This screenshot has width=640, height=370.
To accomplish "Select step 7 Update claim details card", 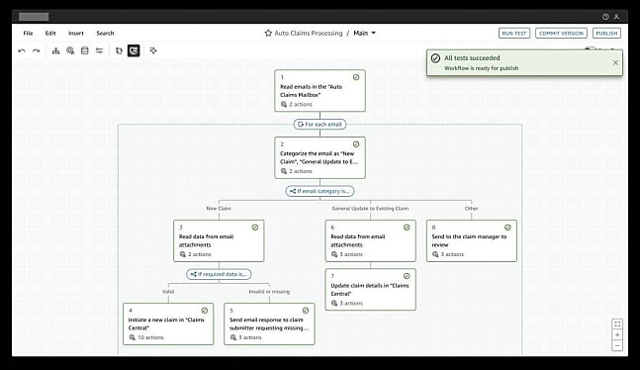I will 370,290.
